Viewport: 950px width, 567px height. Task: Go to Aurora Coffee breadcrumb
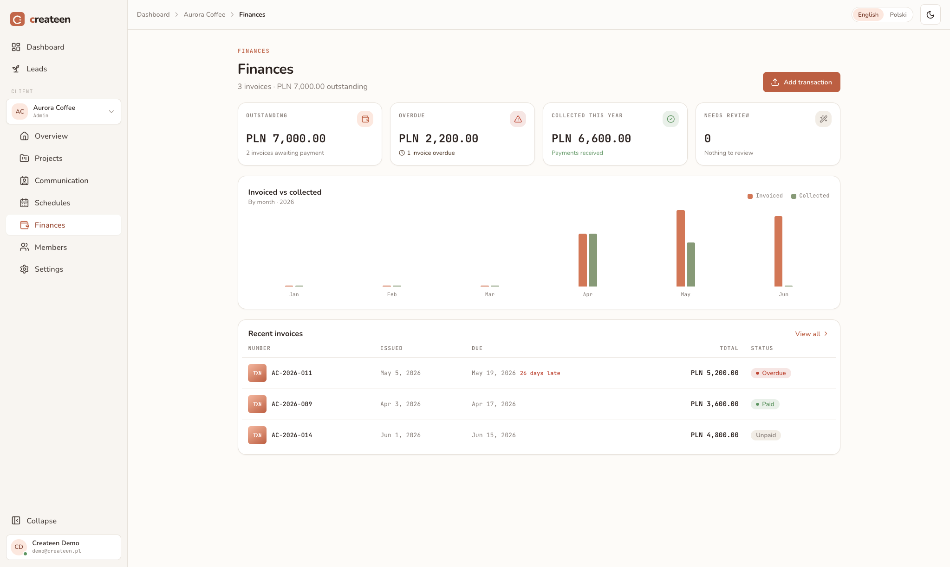(x=204, y=14)
